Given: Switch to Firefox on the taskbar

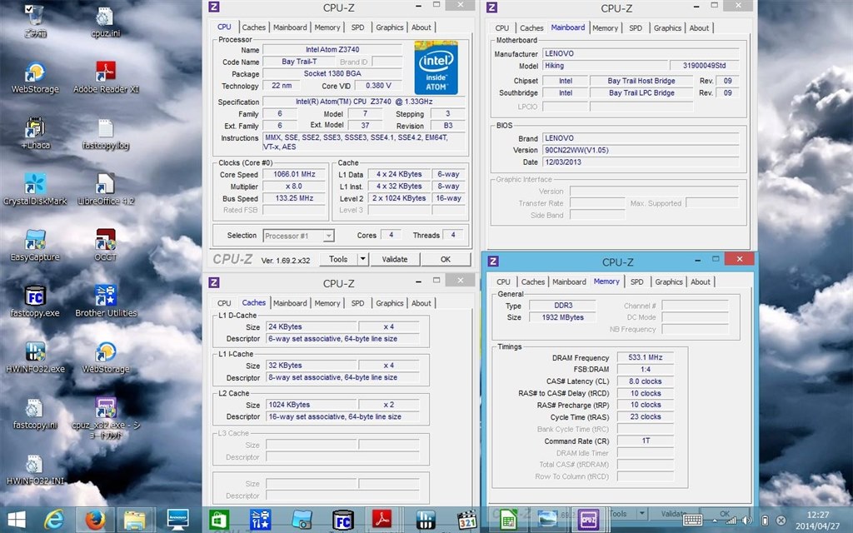Looking at the screenshot, I should pyautogui.click(x=96, y=520).
